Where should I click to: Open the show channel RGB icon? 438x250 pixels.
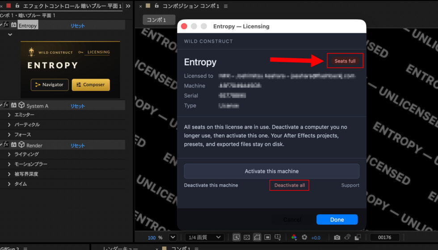tap(294, 237)
